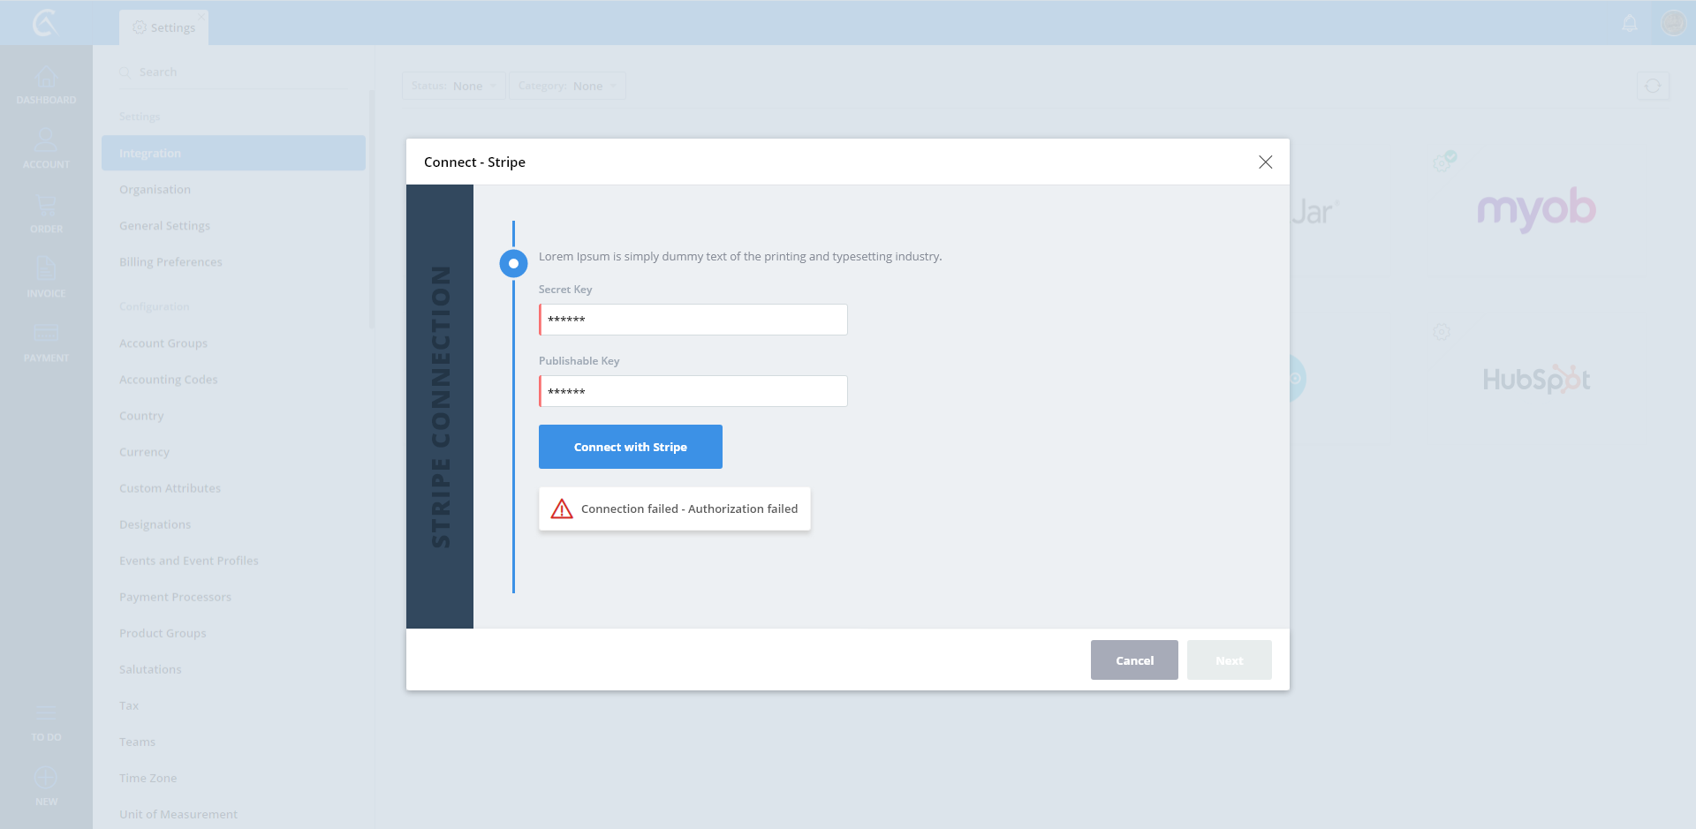Open the Dashboard sidebar icon
1696x829 pixels.
pos(46,79)
